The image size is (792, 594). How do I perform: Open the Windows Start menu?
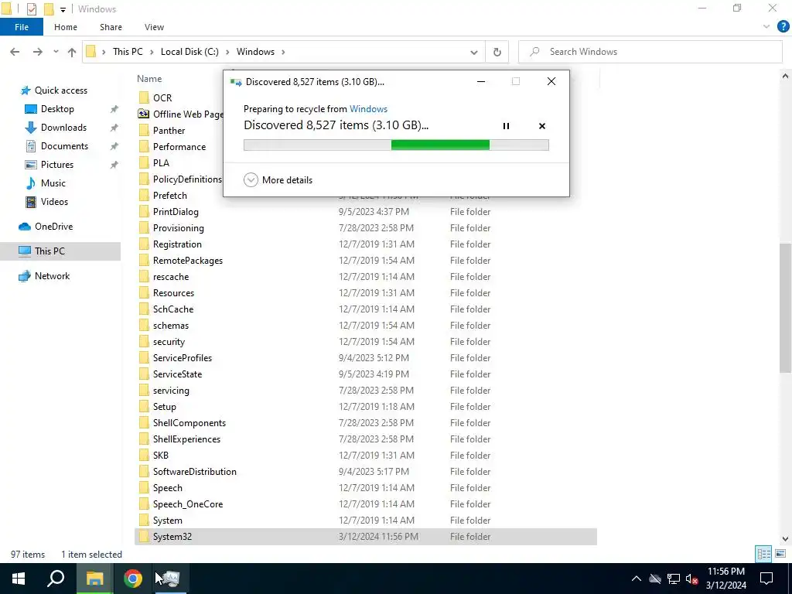point(19,579)
